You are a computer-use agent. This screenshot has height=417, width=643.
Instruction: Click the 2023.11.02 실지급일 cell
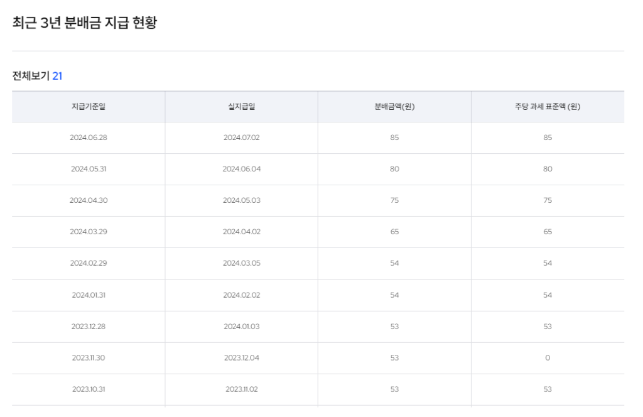241,389
